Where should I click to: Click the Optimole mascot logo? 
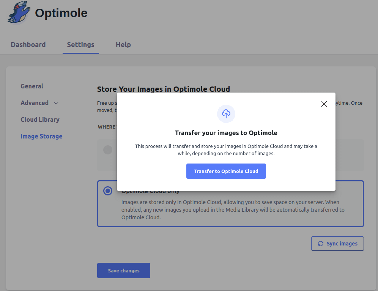(x=18, y=13)
